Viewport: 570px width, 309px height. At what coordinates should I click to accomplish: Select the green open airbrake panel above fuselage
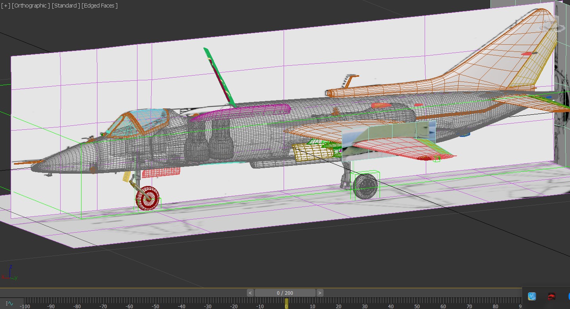[220, 77]
